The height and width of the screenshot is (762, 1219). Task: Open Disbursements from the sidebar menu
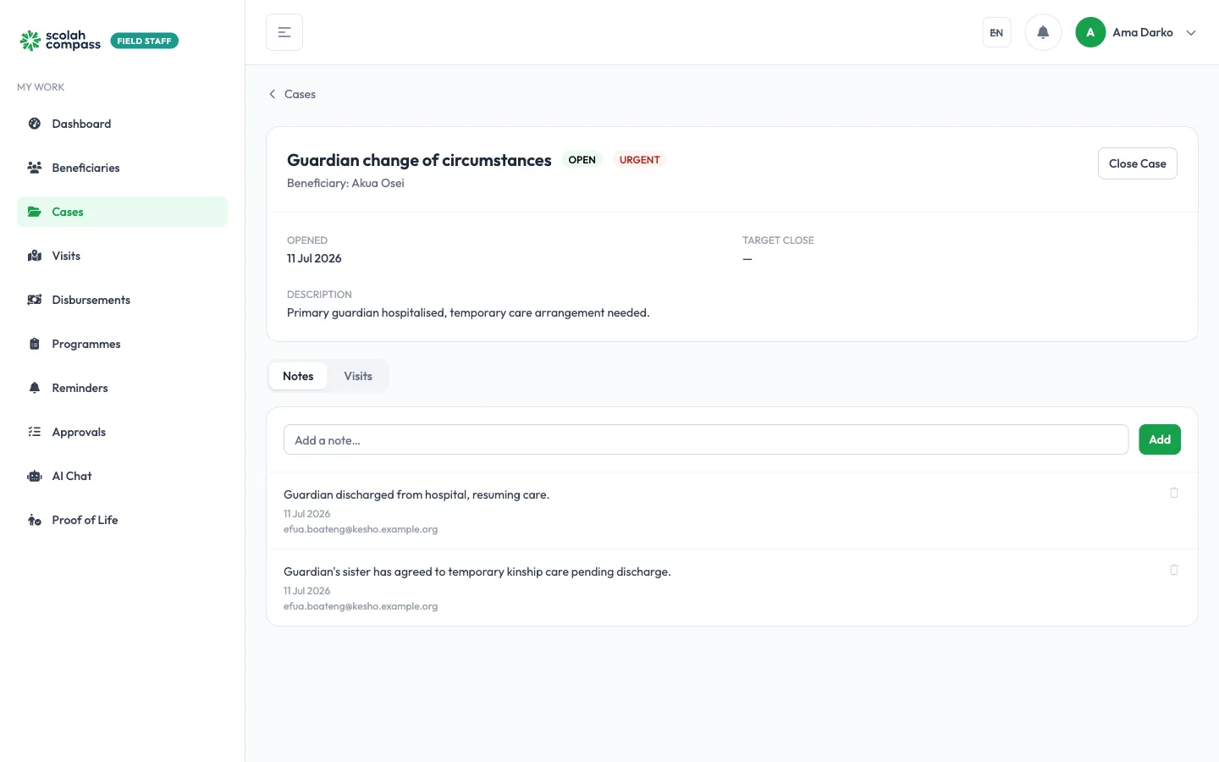122,300
